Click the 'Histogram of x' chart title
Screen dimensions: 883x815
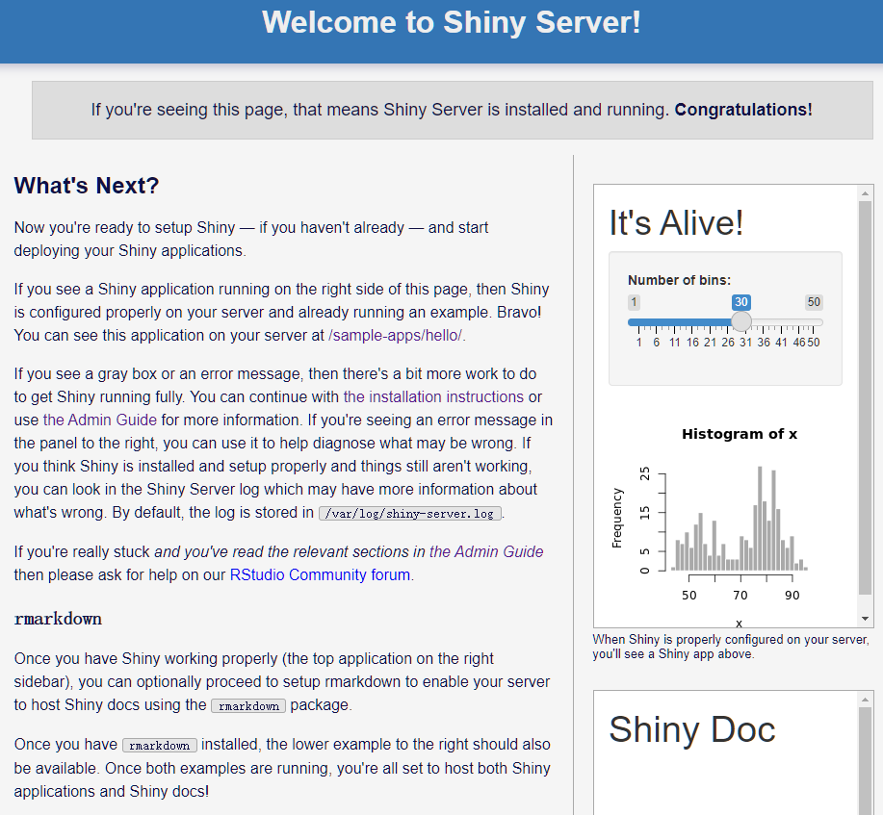(740, 434)
